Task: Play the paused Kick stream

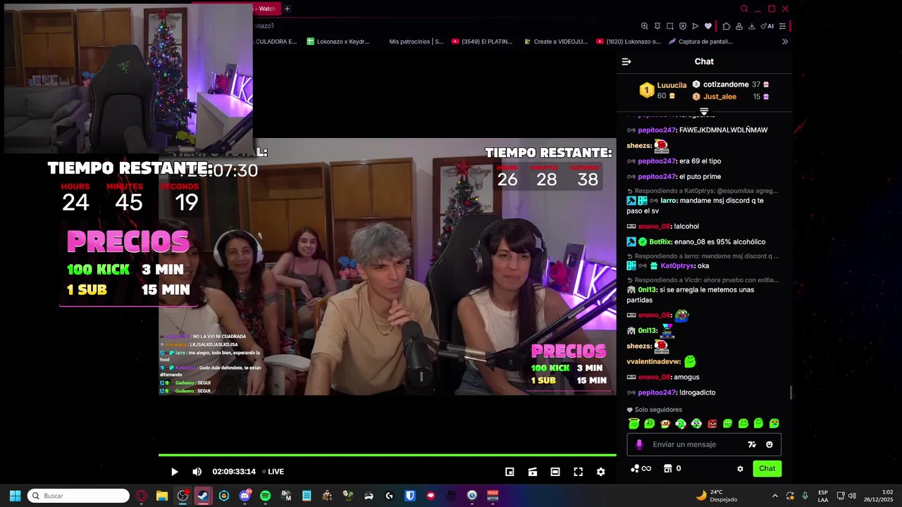Action: click(x=175, y=472)
